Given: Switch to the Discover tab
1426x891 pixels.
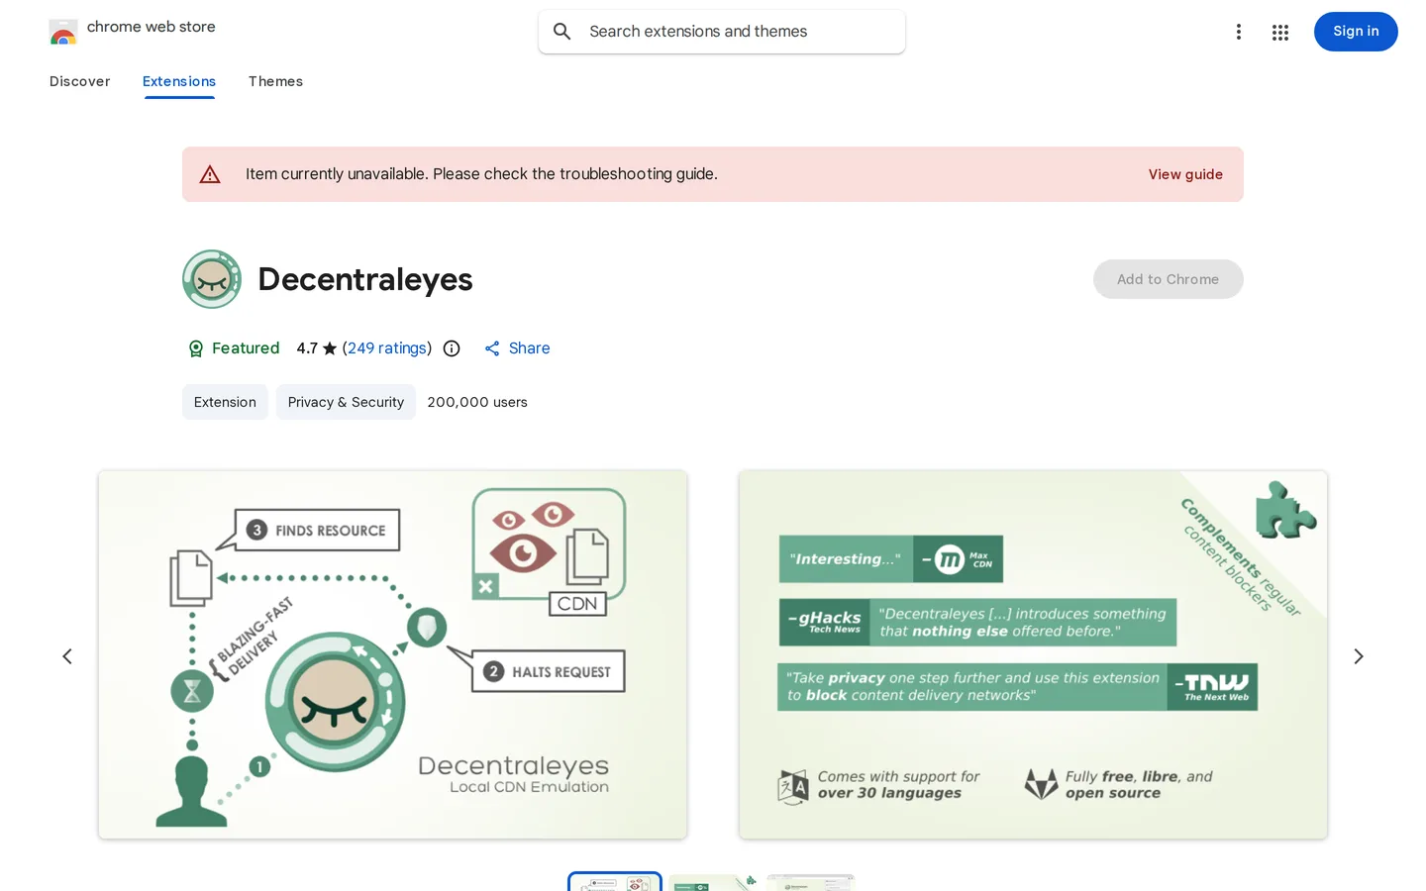Looking at the screenshot, I should tap(80, 81).
